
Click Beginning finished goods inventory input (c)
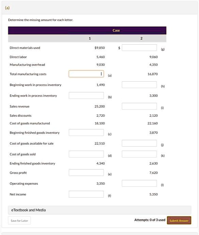86,133
